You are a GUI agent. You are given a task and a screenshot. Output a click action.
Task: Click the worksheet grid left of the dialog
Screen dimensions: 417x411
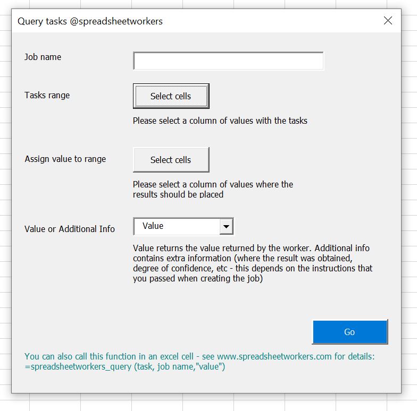5,212
